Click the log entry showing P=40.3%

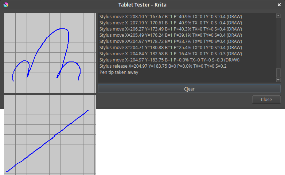point(171,29)
